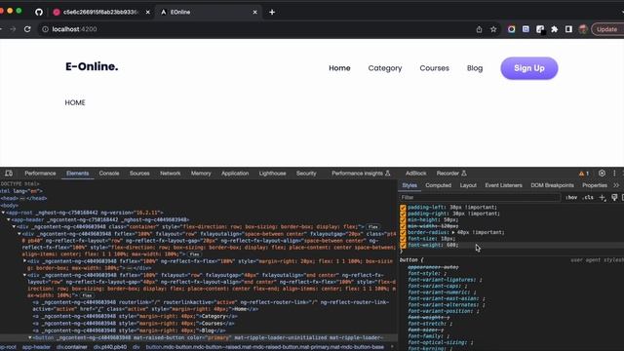
Task: Open the Layout pane tab
Action: pos(468,185)
